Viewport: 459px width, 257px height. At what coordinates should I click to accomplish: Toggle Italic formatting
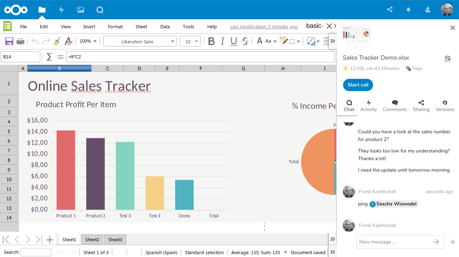point(222,41)
